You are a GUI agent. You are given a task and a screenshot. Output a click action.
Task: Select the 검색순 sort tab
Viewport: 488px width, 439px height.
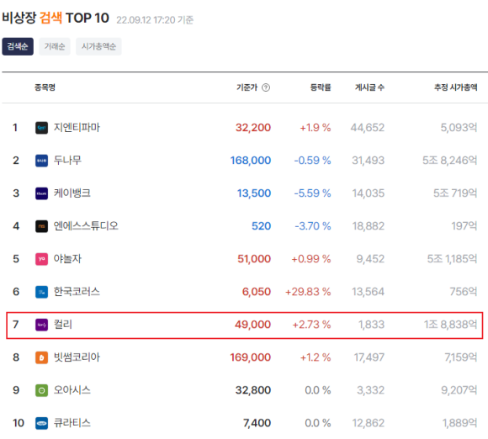(18, 46)
